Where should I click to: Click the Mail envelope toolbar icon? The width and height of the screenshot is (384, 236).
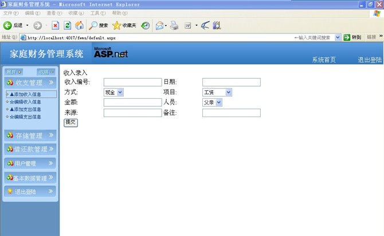[x=160, y=25]
